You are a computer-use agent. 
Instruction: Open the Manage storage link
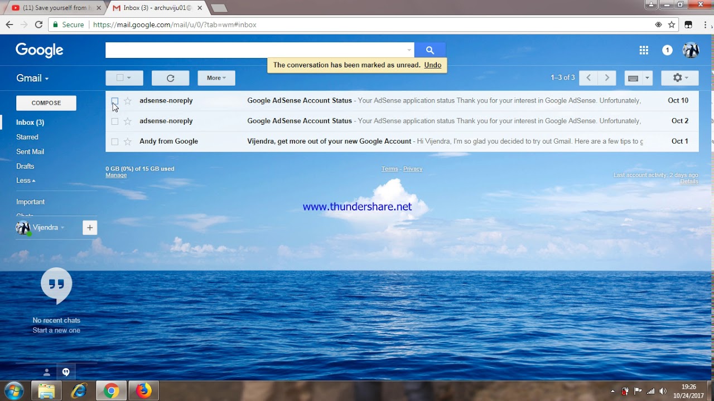click(x=116, y=175)
